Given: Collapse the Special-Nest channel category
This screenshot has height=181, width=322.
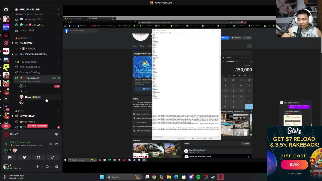Looking at the screenshot, I should pyautogui.click(x=27, y=62).
